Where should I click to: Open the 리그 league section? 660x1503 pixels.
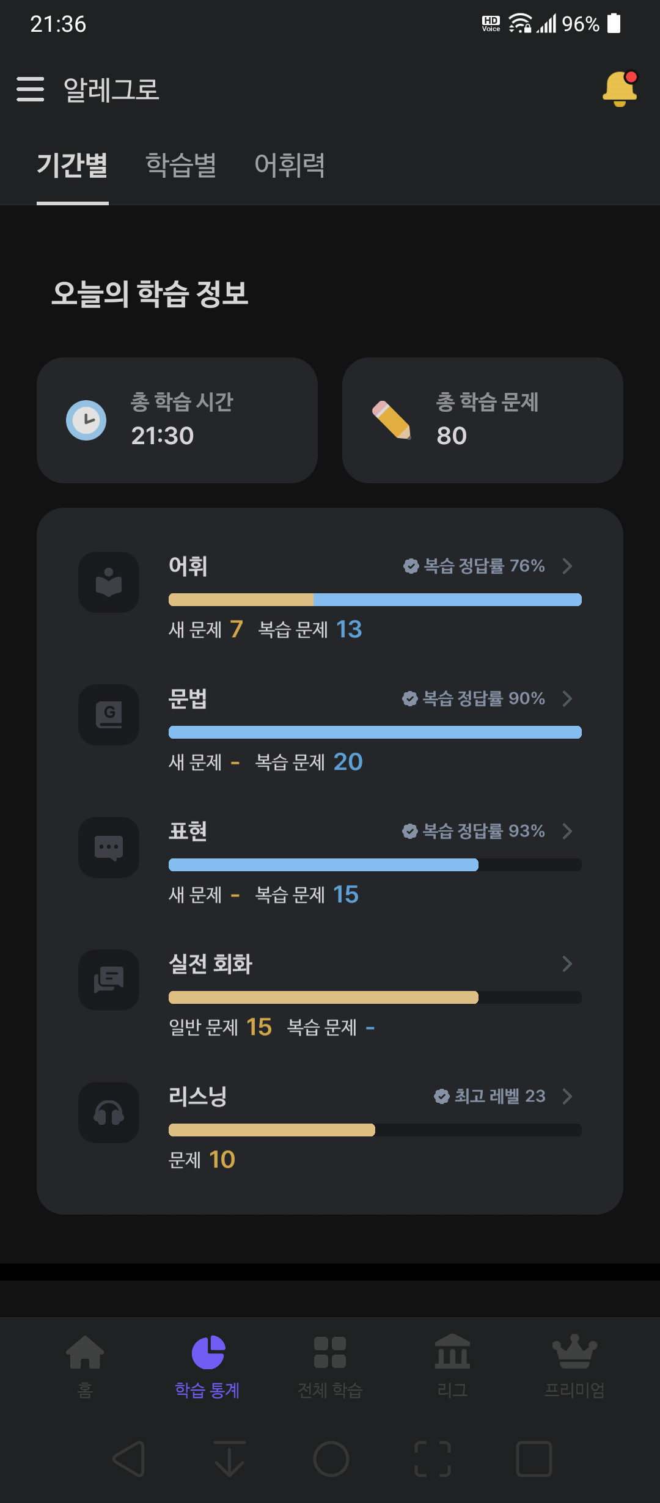tap(452, 1367)
